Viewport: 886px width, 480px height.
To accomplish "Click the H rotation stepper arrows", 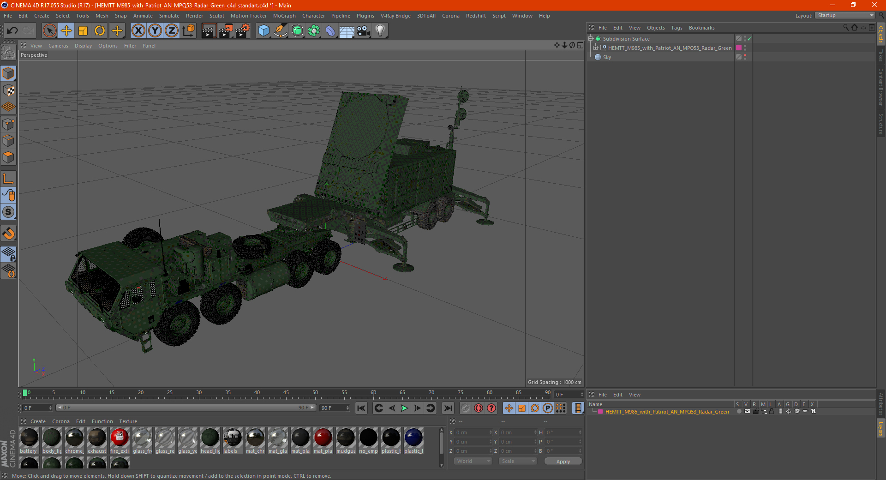I will [580, 432].
